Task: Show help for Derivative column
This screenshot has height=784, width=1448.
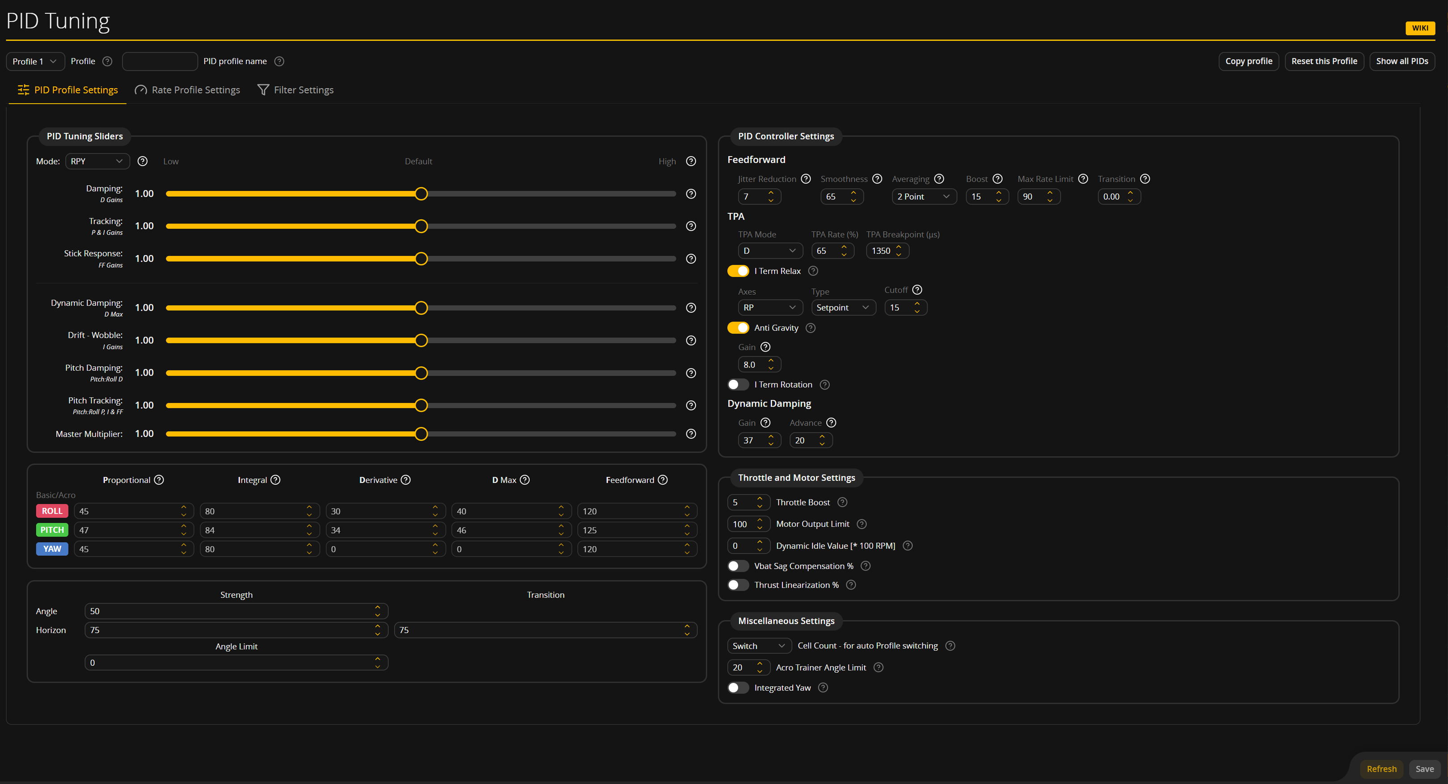Action: pyautogui.click(x=406, y=480)
